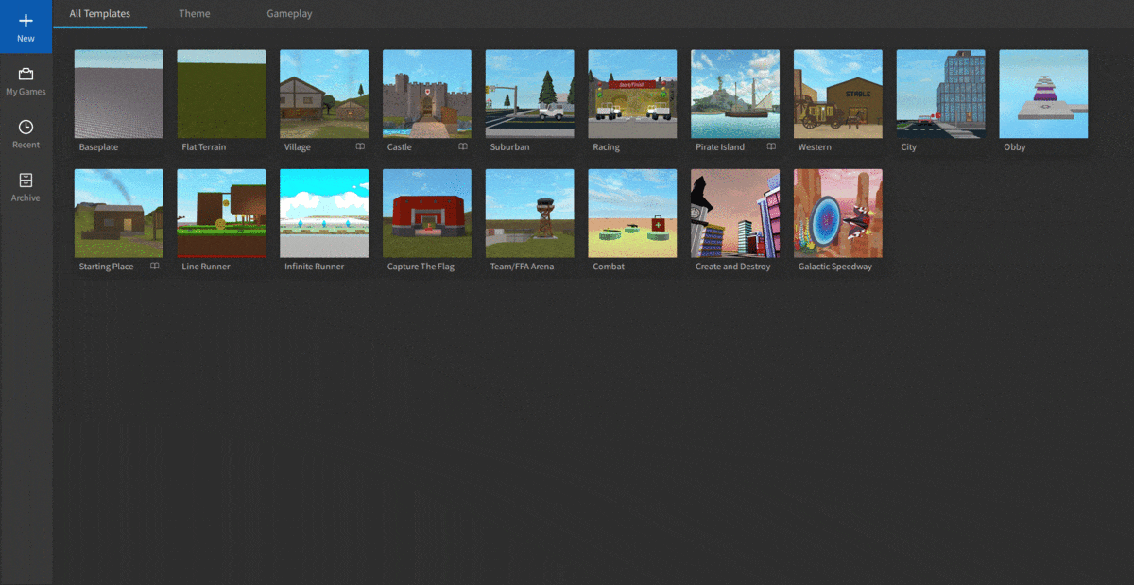Pick the Western template thumbnail
The height and width of the screenshot is (585, 1134).
[x=838, y=95]
